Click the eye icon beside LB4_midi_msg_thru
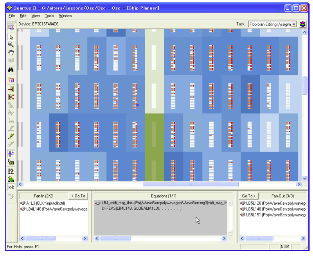This screenshot has width=313, height=256. (98, 203)
